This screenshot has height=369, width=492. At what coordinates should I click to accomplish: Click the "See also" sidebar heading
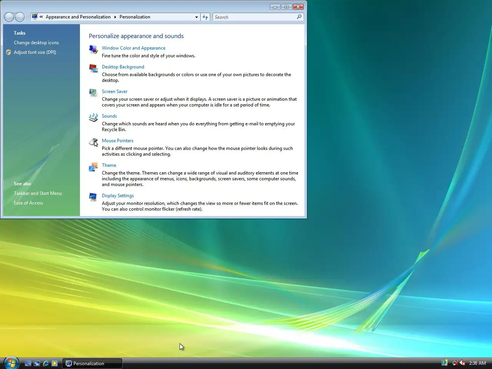[22, 184]
